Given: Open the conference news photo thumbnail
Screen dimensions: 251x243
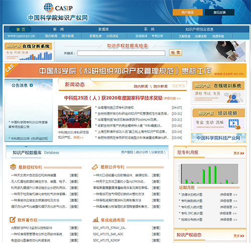Looking at the screenshot, I should [x=75, y=116].
